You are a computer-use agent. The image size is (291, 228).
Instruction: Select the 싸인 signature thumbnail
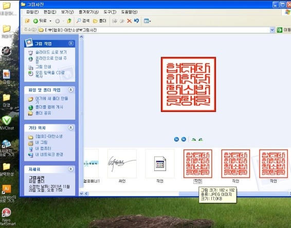click(122, 164)
